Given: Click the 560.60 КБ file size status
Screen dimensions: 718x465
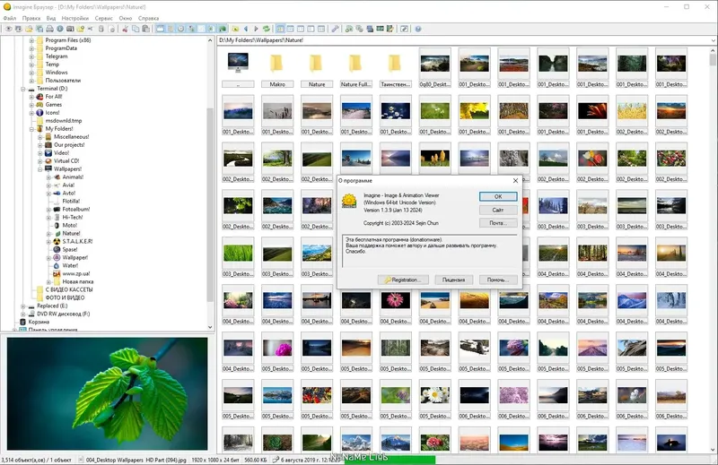Looking at the screenshot, I should coord(256,460).
